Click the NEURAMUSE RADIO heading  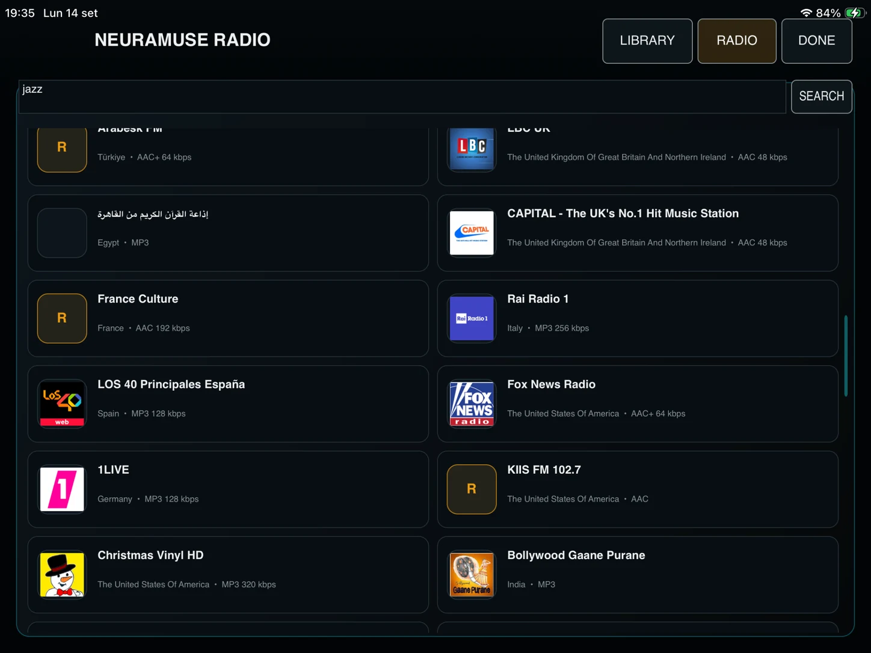[x=182, y=40]
